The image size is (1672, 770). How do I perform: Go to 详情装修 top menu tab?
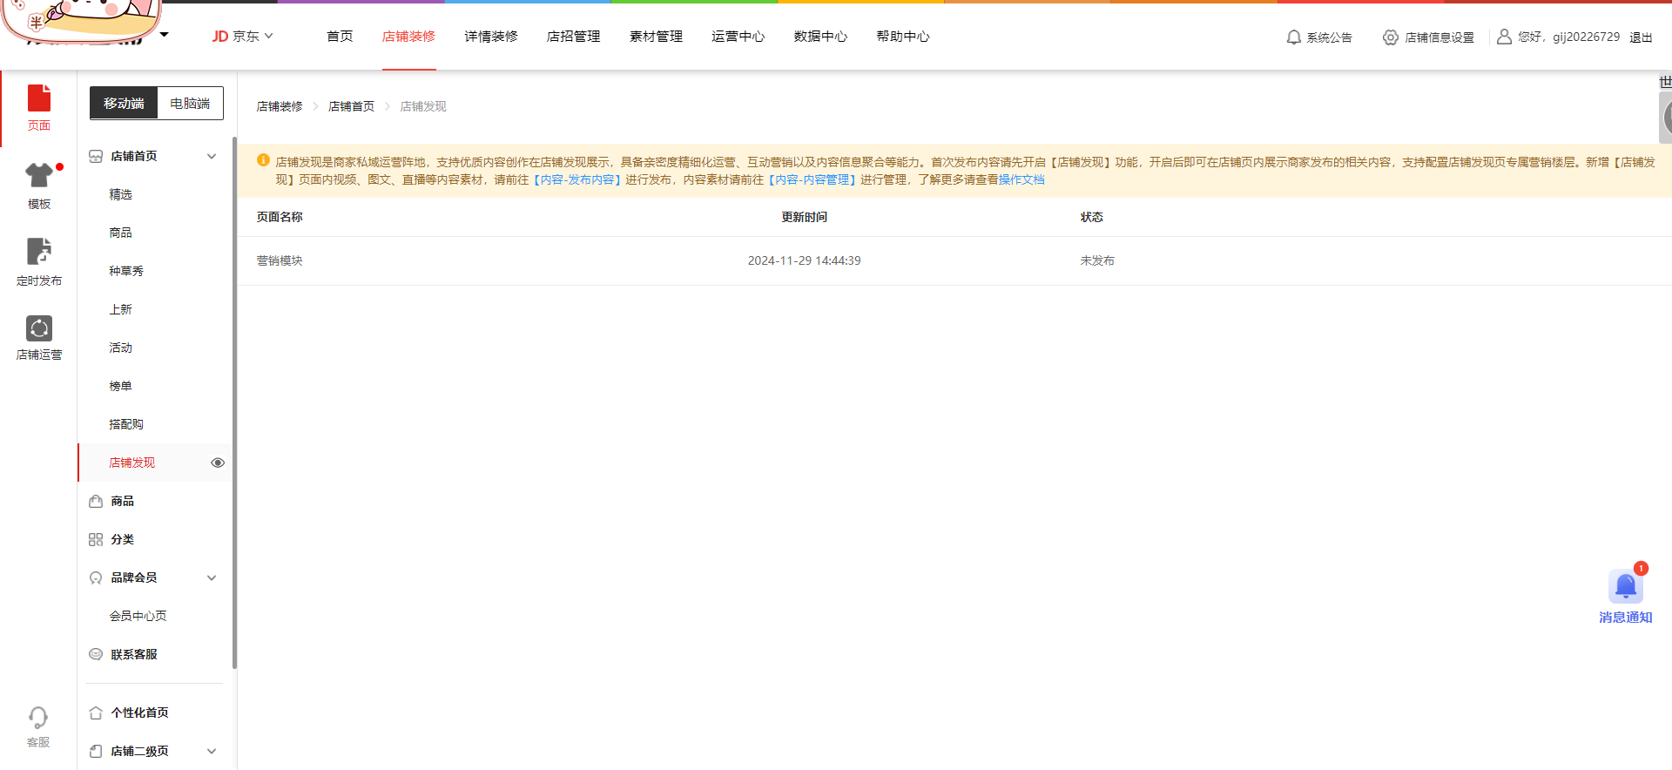pyautogui.click(x=490, y=37)
